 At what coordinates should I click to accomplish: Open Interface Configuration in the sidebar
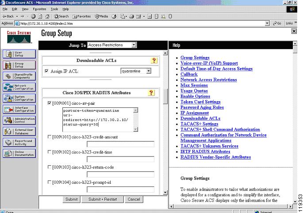pos(19,109)
